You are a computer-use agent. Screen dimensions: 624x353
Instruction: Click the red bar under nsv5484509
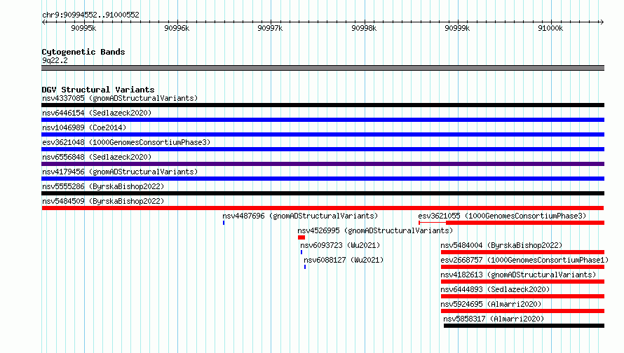click(x=323, y=208)
